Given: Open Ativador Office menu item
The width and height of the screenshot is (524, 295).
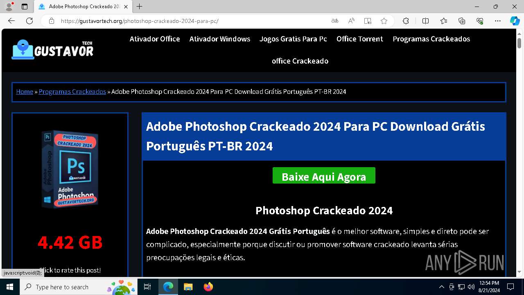Looking at the screenshot, I should tap(155, 39).
